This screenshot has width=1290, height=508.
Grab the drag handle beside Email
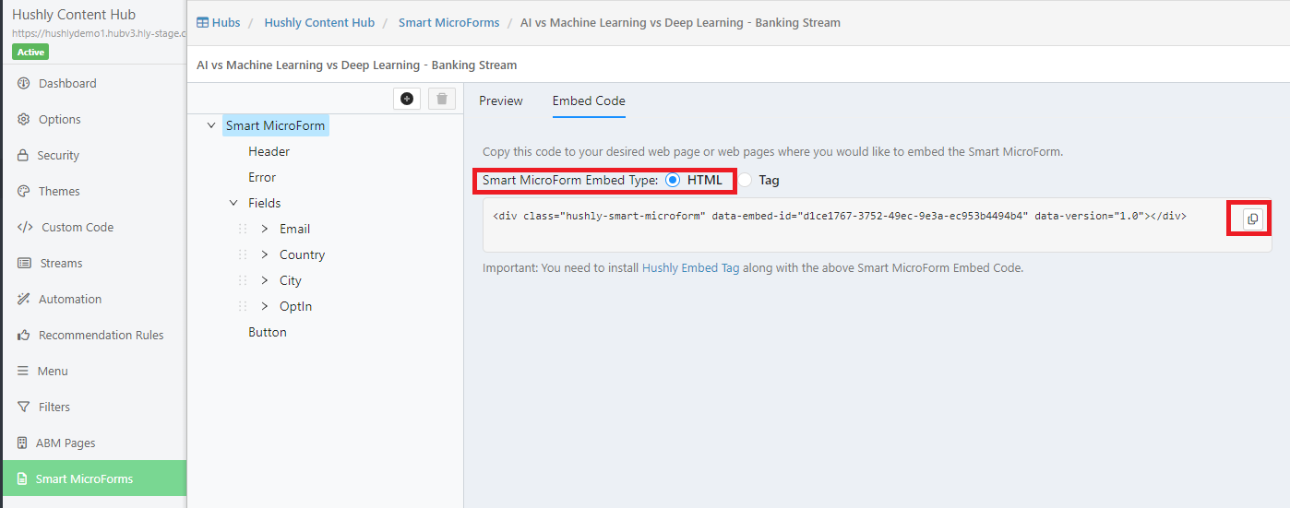(x=243, y=229)
